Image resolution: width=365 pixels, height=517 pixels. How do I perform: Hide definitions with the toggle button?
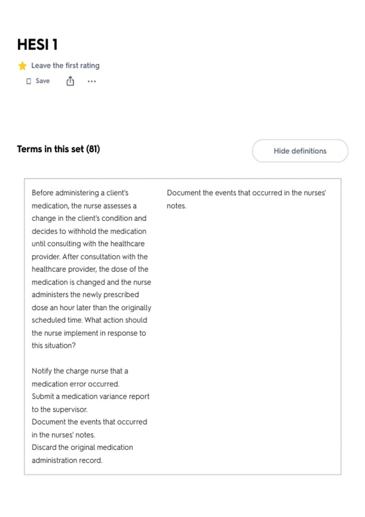(x=300, y=151)
